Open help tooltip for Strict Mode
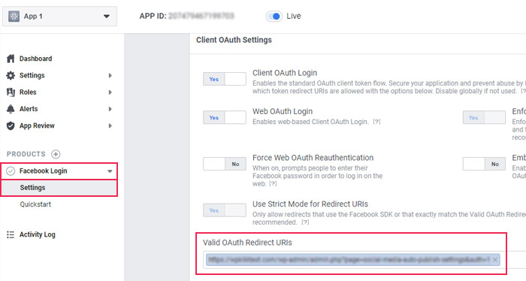 coord(305,222)
